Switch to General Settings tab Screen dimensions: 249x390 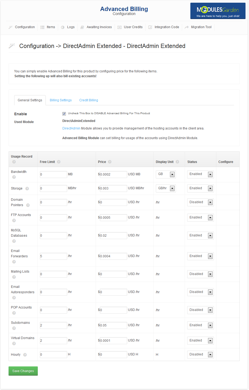pos(30,100)
